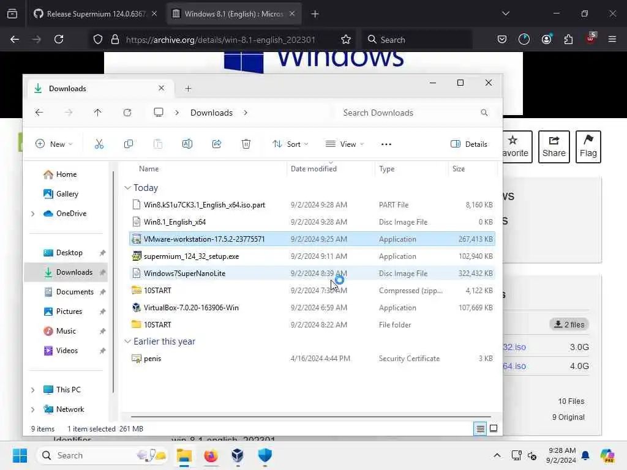Expand Network tree node
This screenshot has height=470, width=627.
click(33, 409)
